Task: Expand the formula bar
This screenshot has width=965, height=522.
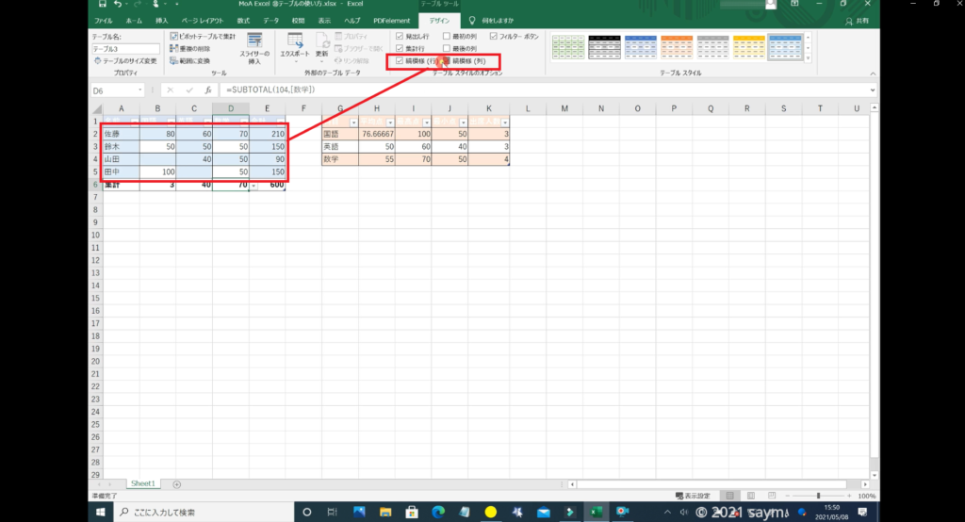Action: (x=873, y=90)
